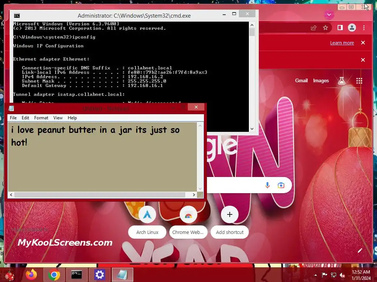The width and height of the screenshot is (377, 282).
Task: Open Images link on Google page
Action: [321, 80]
